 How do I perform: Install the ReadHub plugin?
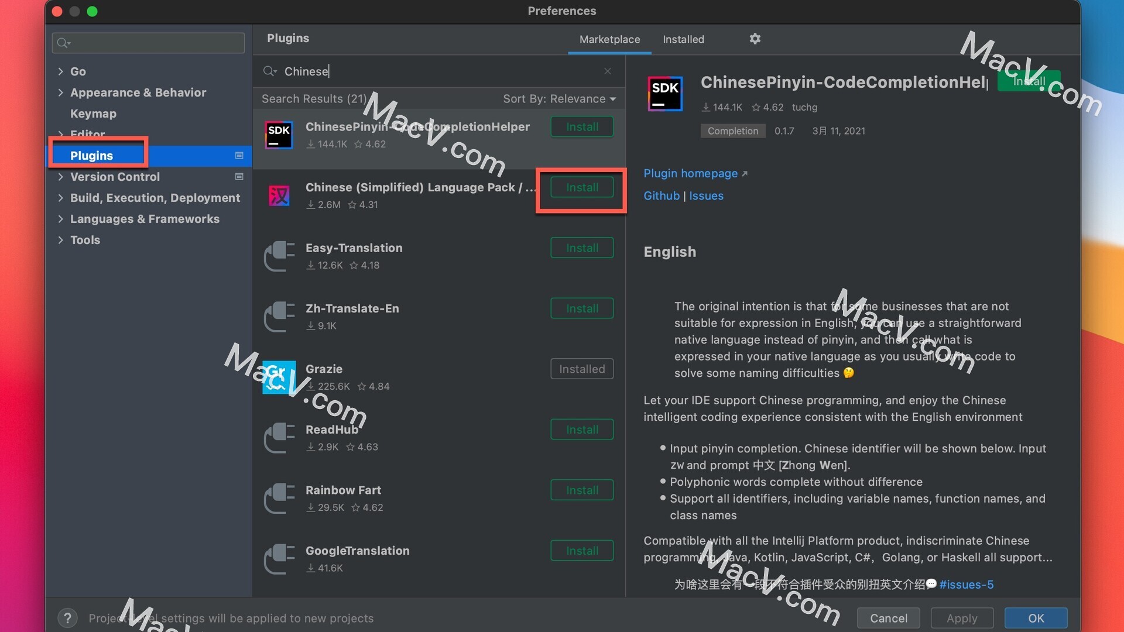(582, 430)
